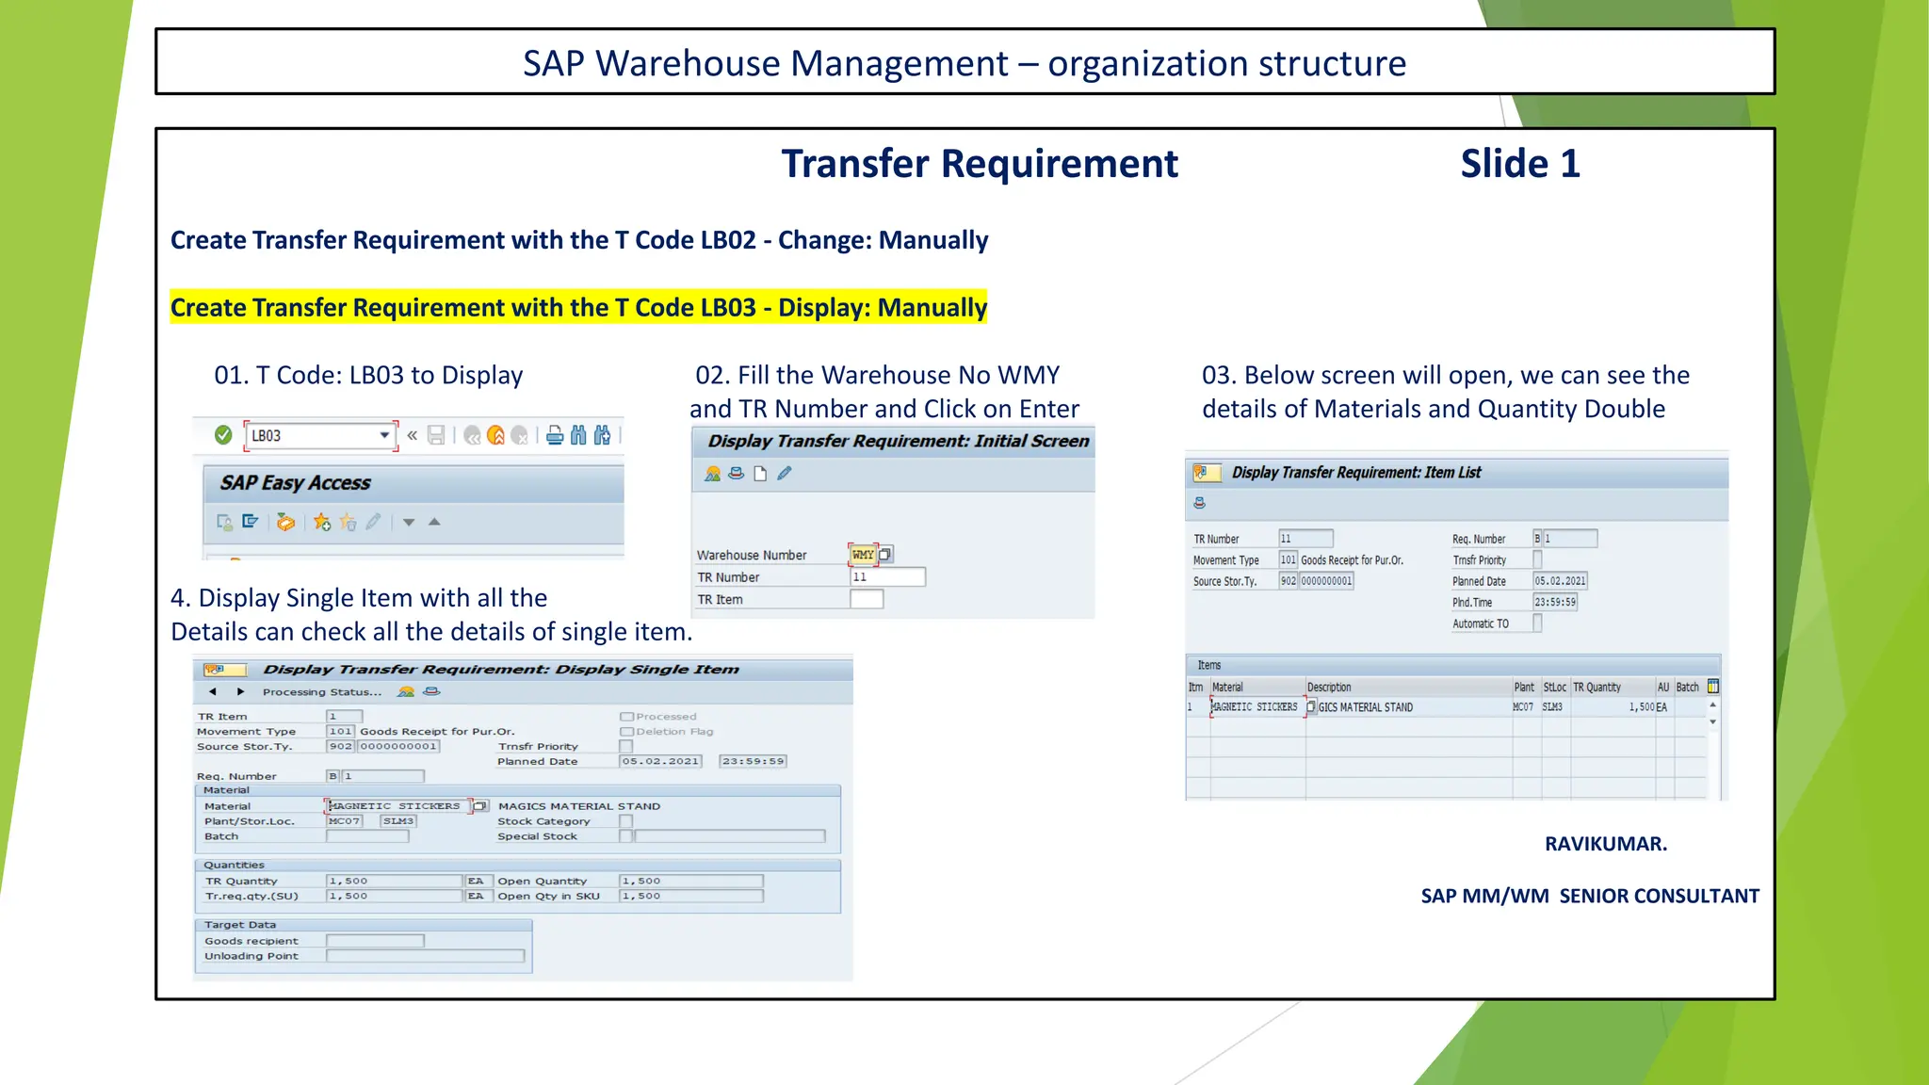The height and width of the screenshot is (1085, 1929).
Task: Click the empty Batch field in Single Item screen
Action: [x=367, y=836]
